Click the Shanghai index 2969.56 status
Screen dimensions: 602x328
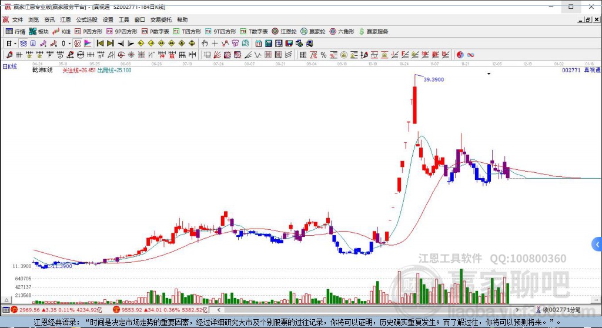pos(56,310)
